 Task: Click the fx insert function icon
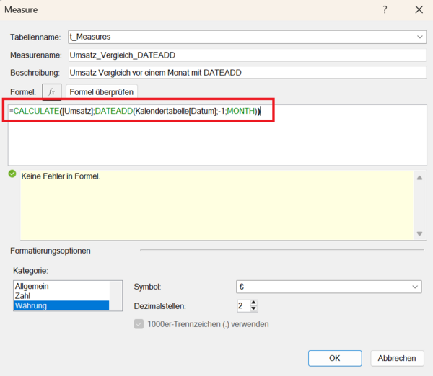[x=51, y=91]
